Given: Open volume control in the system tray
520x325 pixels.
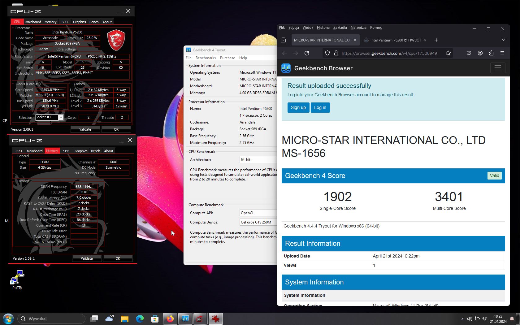Looking at the screenshot, I should [x=470, y=319].
